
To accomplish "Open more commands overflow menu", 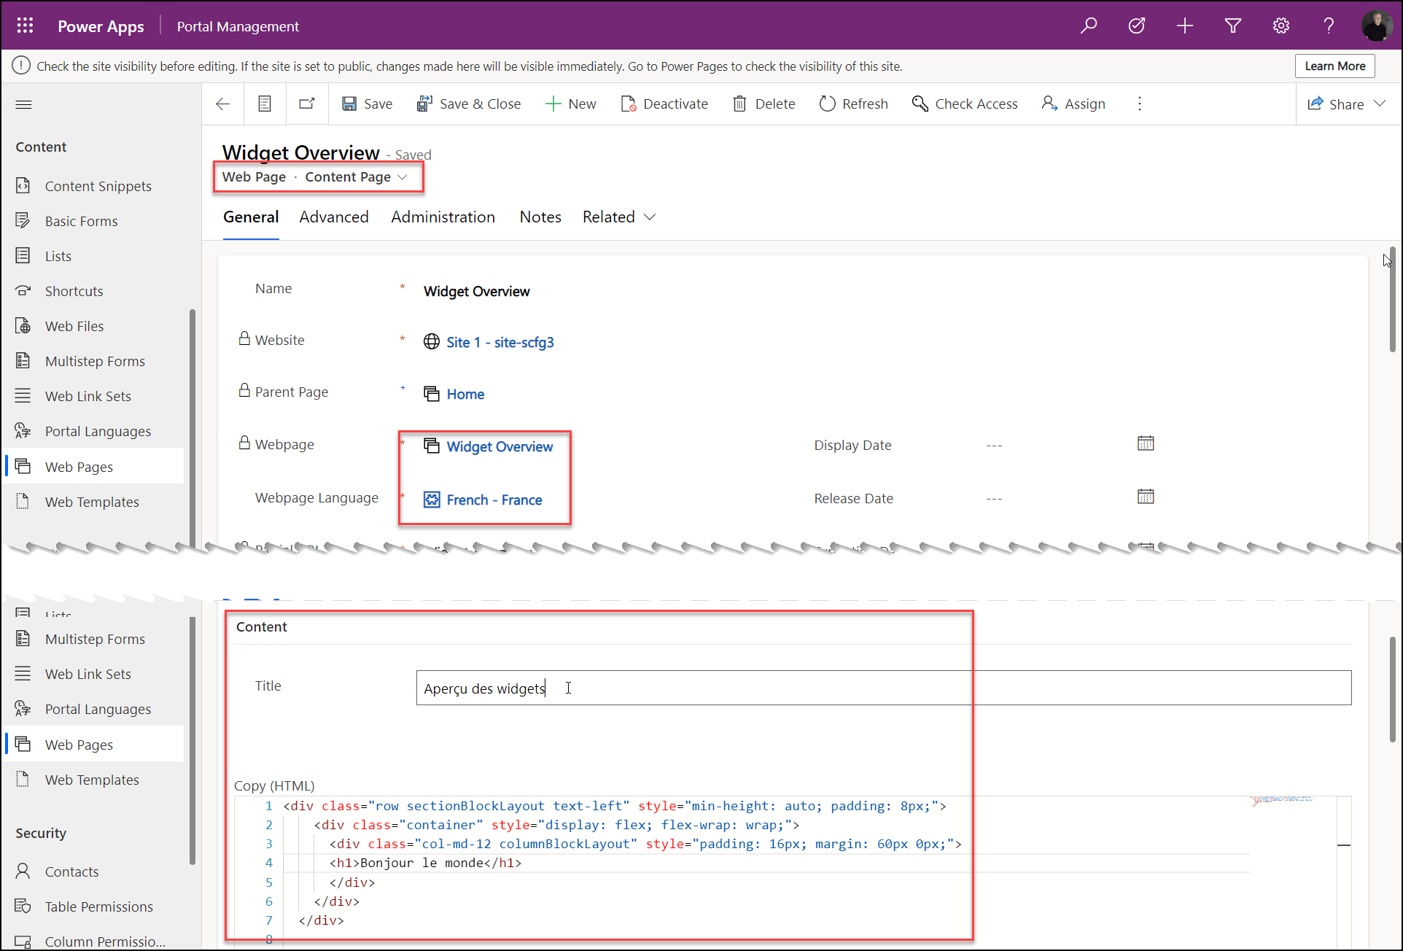I will pos(1139,104).
